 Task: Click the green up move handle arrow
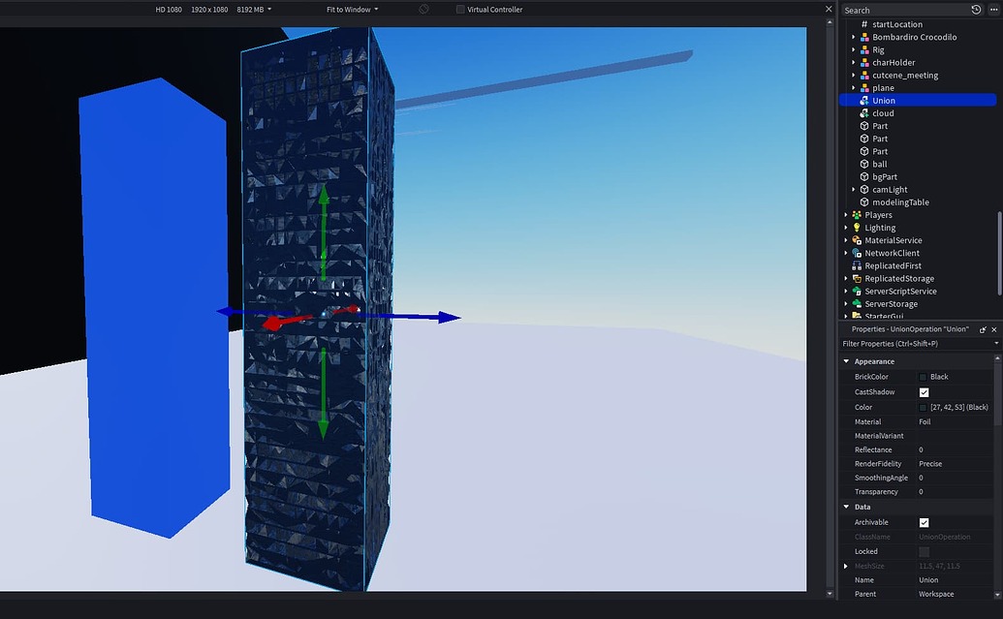324,194
